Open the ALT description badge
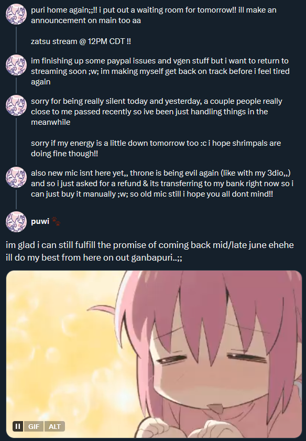Screen dimensions: 306x441 pos(54,426)
